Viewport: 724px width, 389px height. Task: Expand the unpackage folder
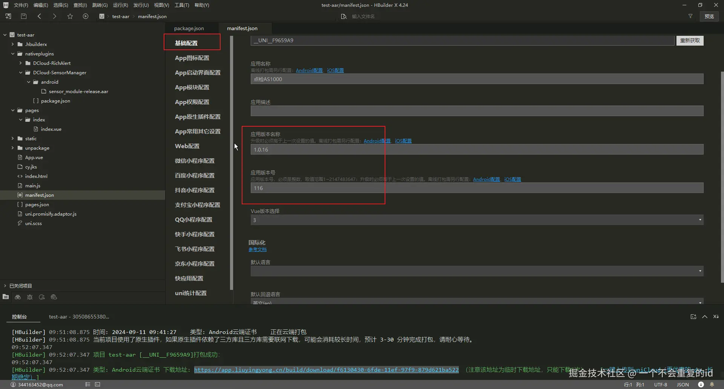pyautogui.click(x=12, y=148)
